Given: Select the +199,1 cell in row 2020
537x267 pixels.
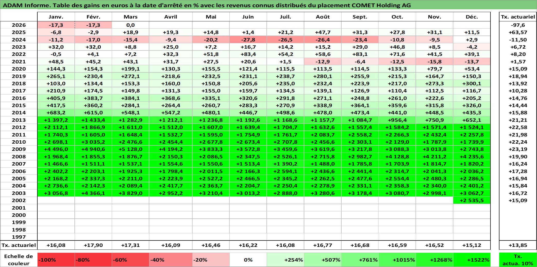Looking at the screenshot, I should (131, 69).
